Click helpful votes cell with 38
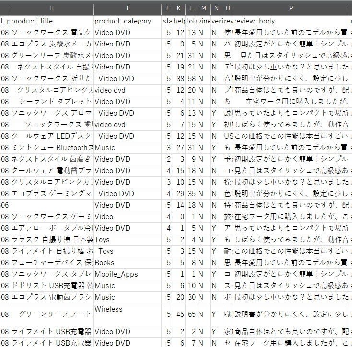The width and height of the screenshot is (352, 347). coord(179,79)
